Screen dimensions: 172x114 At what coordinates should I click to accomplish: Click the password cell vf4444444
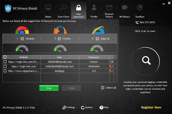pos(94,66)
